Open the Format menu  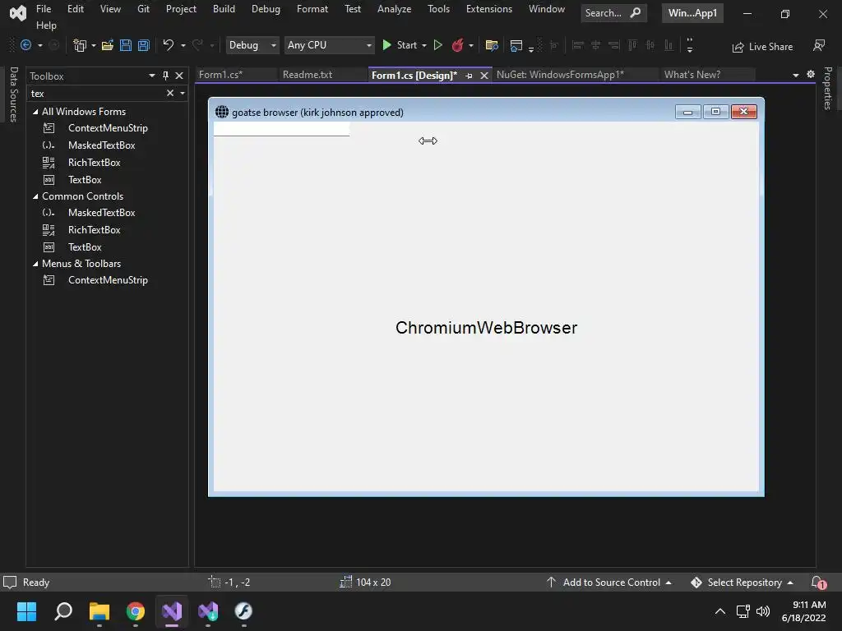[x=312, y=9]
